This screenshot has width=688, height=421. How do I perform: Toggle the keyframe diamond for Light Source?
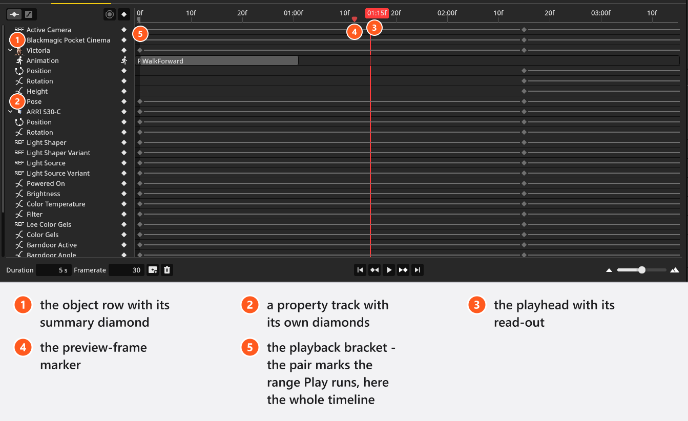tap(123, 163)
